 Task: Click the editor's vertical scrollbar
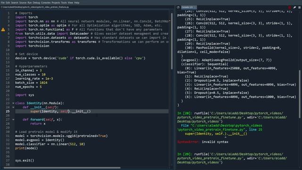pos(172,41)
